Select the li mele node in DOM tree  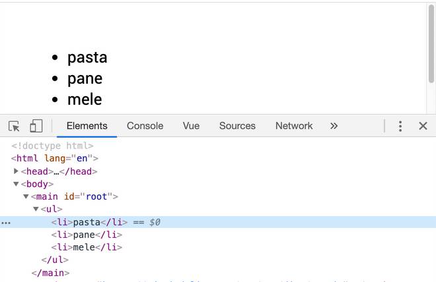[87, 248]
